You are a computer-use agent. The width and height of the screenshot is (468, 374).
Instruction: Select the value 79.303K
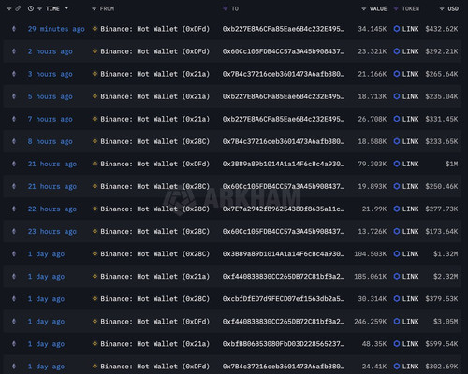click(x=372, y=164)
